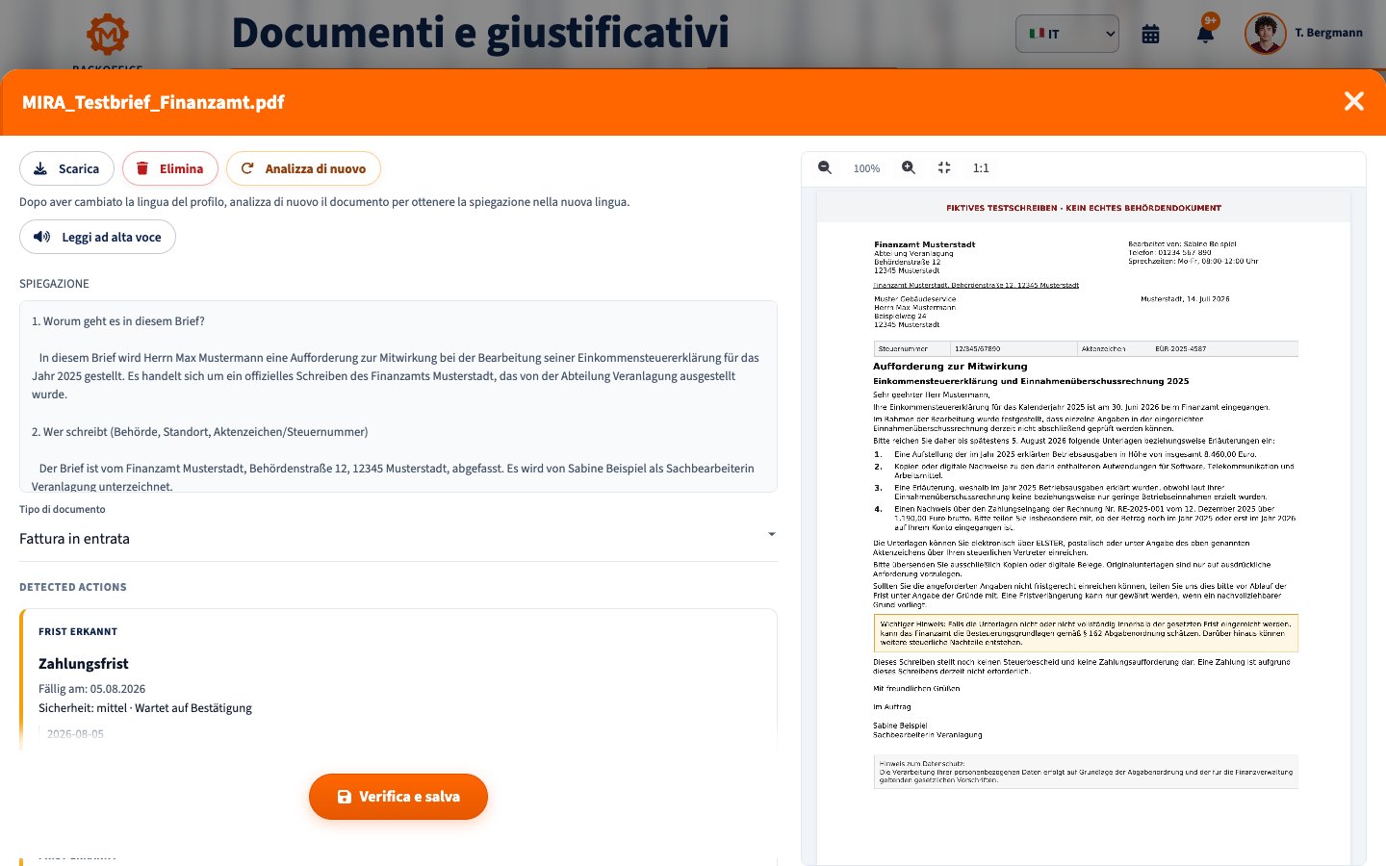Click the Fällig am: 05.08.2026 text
This screenshot has height=866, width=1386.
pyautogui.click(x=92, y=689)
